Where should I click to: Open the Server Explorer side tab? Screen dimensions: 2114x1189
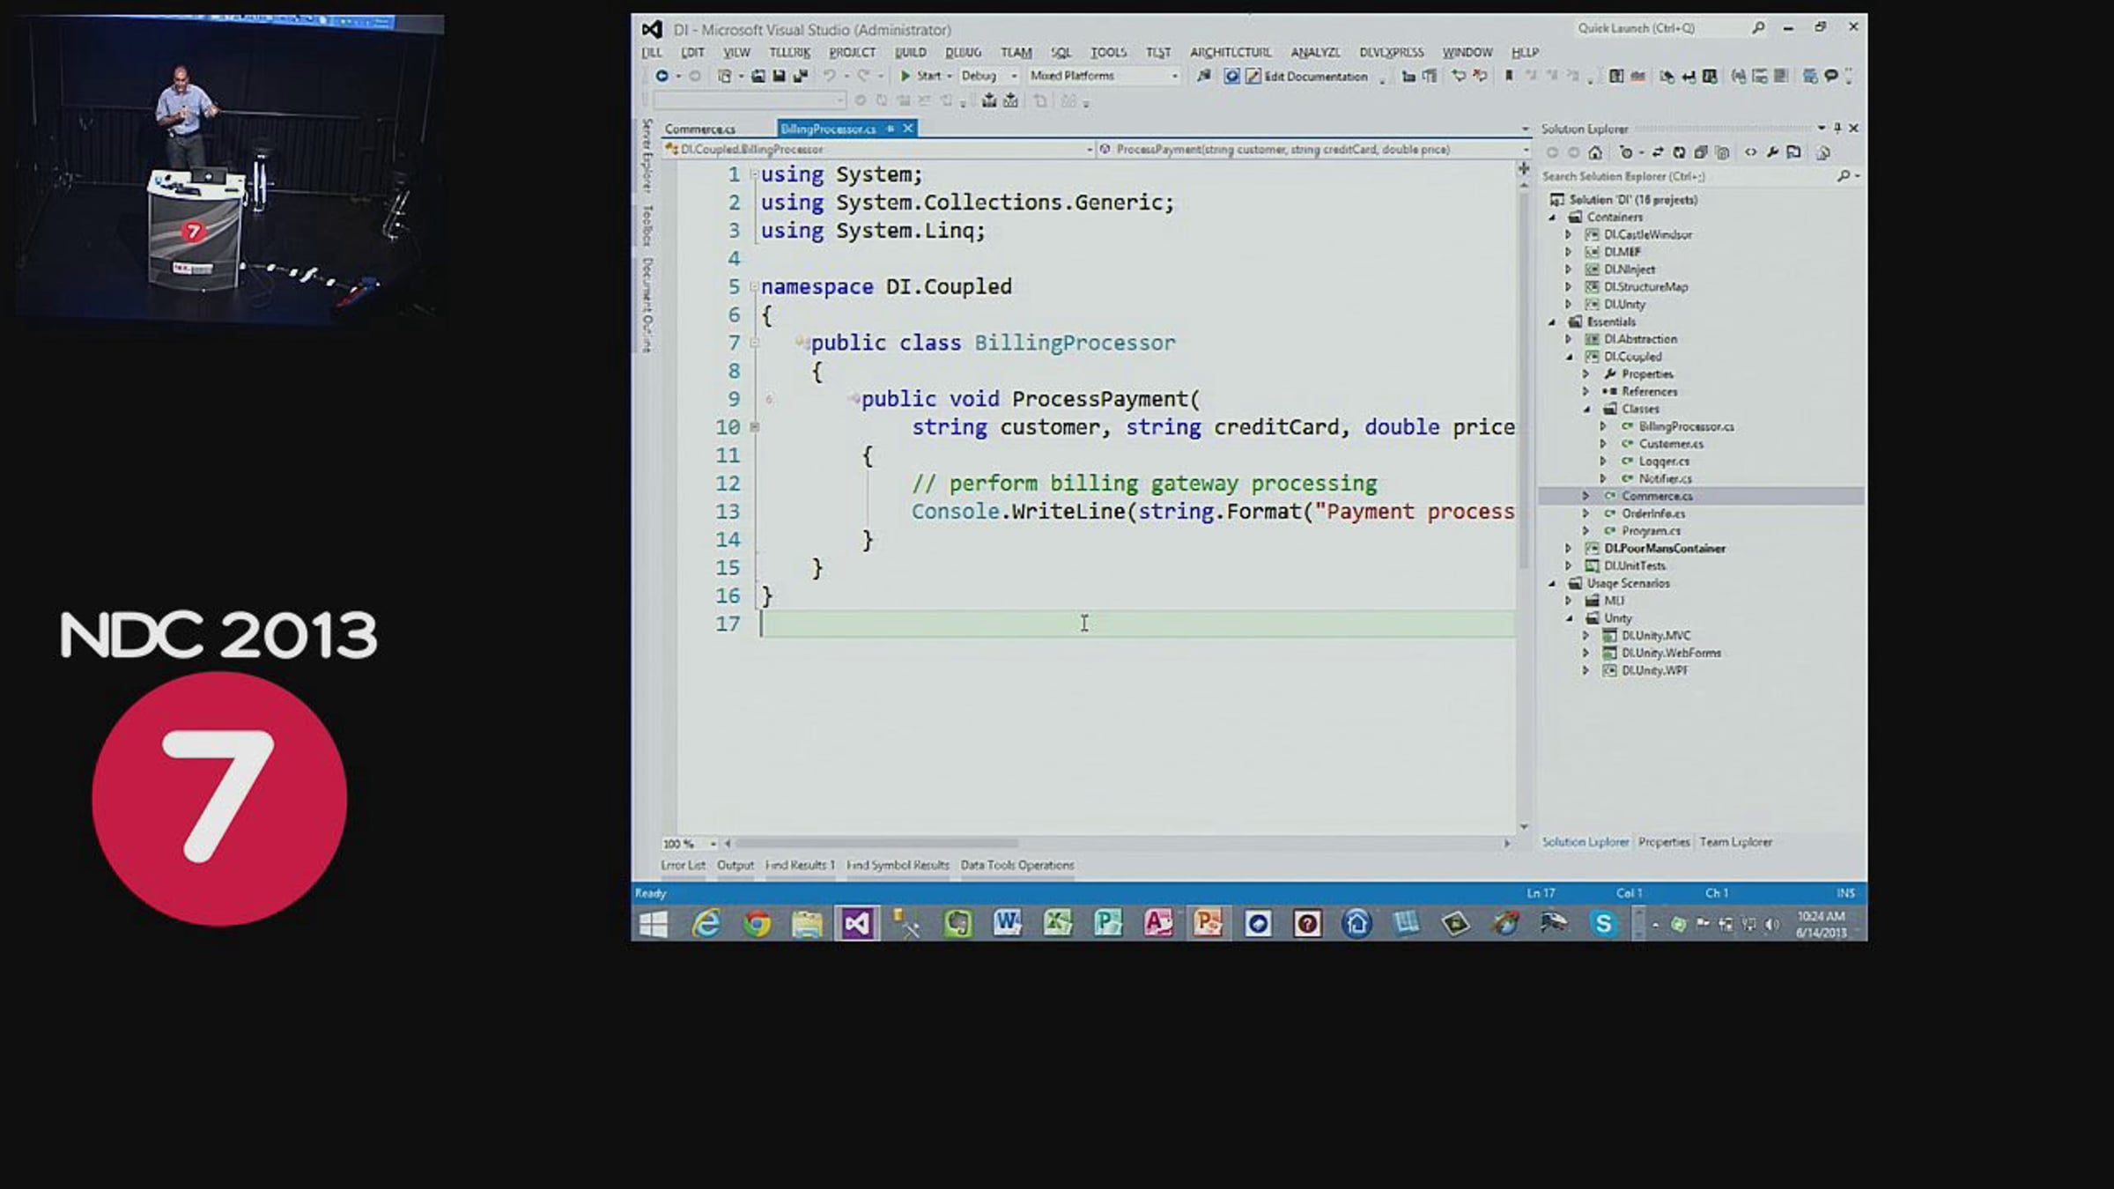point(647,156)
